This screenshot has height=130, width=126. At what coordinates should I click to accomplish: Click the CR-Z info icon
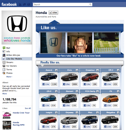[56, 91]
